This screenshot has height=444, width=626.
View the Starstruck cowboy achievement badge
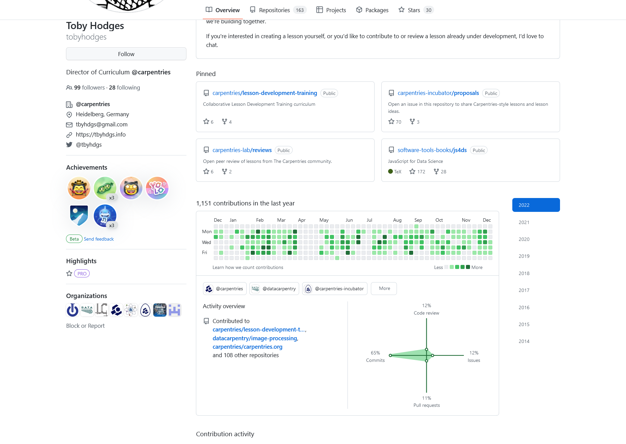(79, 188)
